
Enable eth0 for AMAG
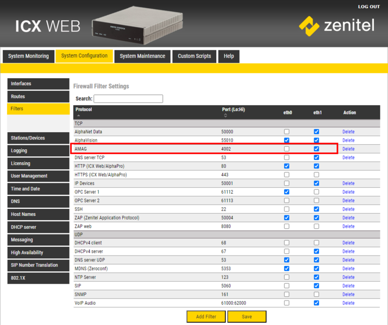286,149
